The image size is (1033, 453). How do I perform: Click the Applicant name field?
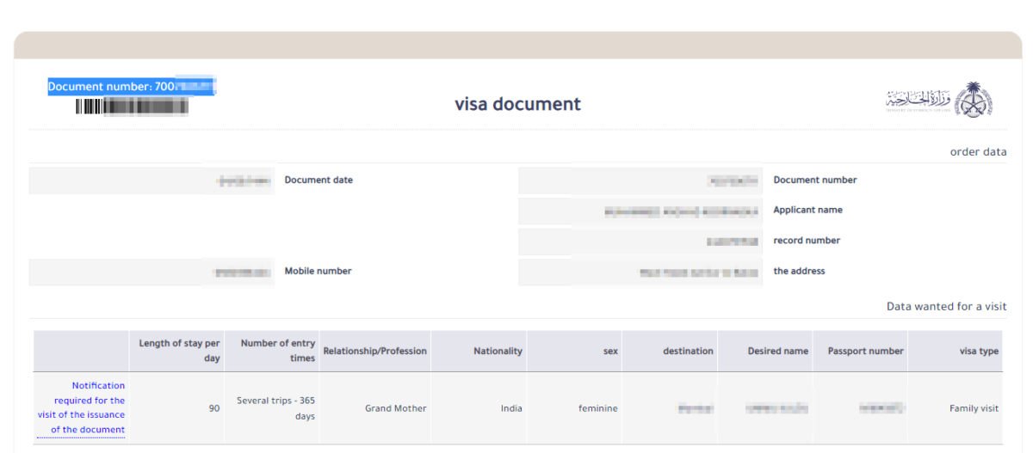pyautogui.click(x=640, y=211)
